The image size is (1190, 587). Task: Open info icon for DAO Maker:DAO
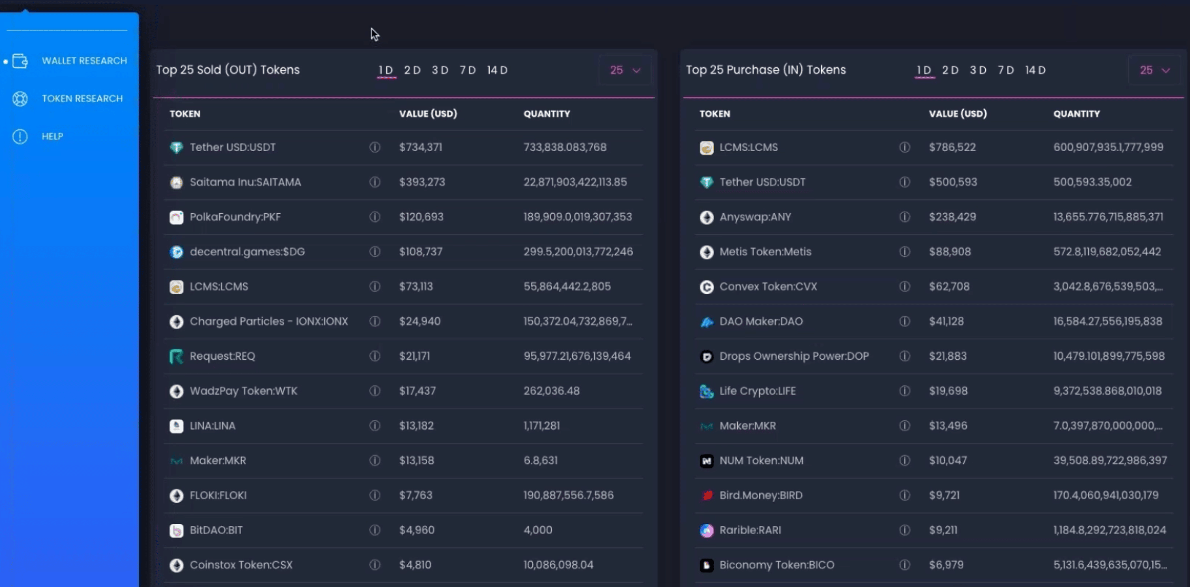point(905,321)
